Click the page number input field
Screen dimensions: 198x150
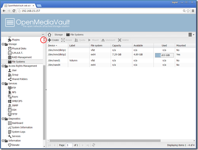coord(69,145)
